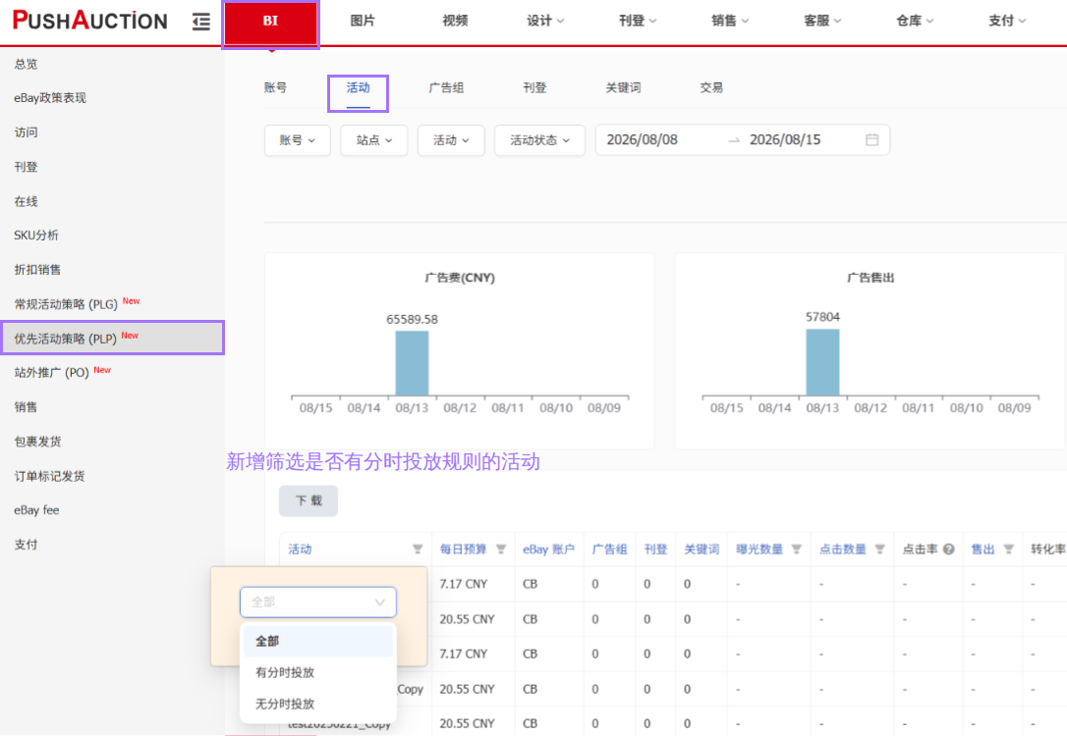The height and width of the screenshot is (736, 1067).
Task: Expand the 站点 filter dropdown
Action: [x=374, y=140]
